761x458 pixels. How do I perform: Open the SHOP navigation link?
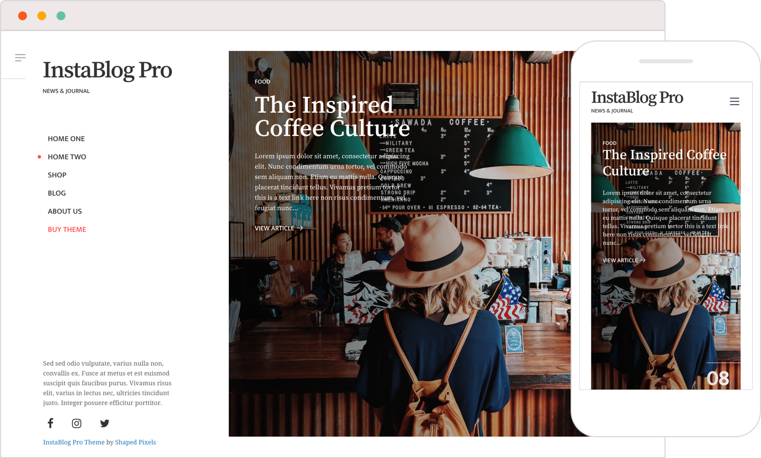click(x=57, y=175)
